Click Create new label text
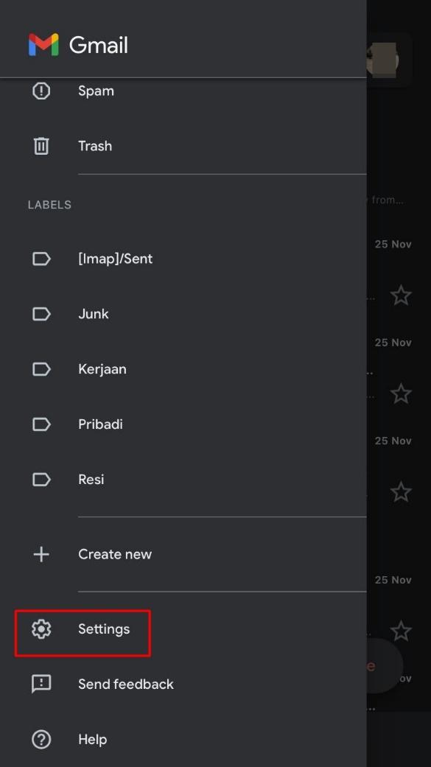The width and height of the screenshot is (431, 767). (115, 554)
